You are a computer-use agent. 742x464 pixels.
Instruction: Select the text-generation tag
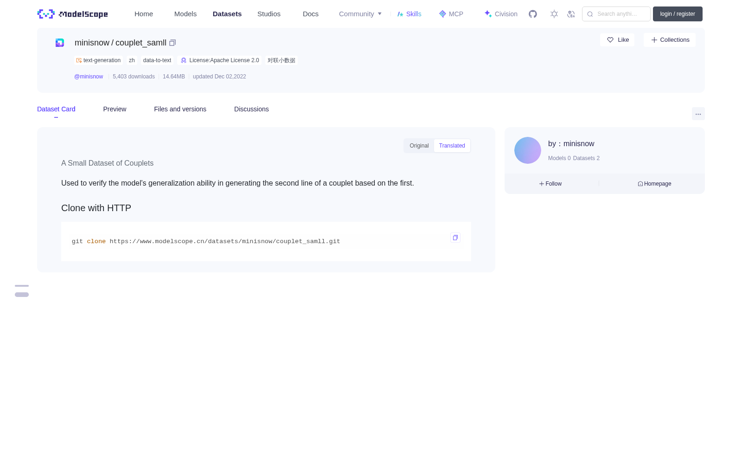point(98,60)
